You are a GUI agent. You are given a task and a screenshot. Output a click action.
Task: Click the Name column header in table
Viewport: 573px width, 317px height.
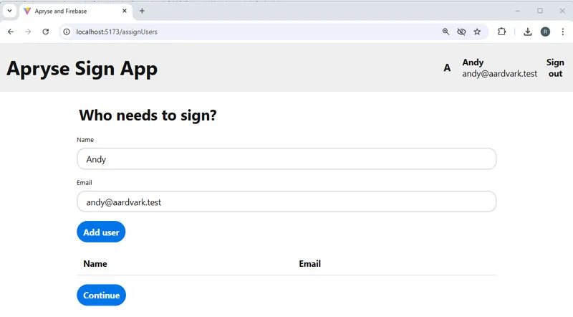tap(95, 264)
